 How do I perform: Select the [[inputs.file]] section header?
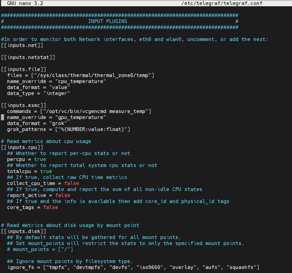(x=23, y=69)
